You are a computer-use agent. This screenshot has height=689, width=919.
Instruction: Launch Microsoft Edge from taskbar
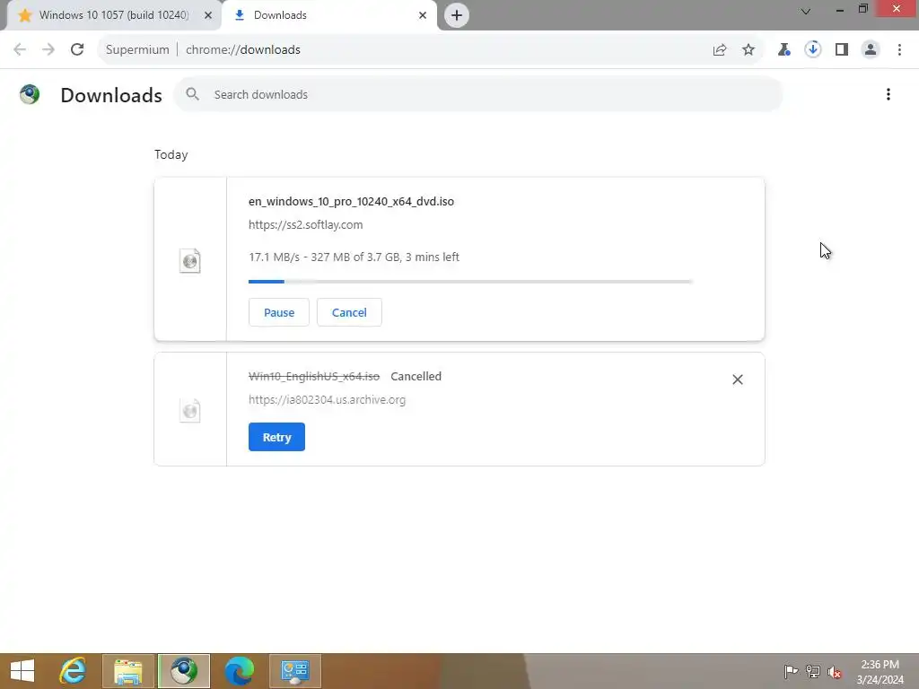point(239,671)
